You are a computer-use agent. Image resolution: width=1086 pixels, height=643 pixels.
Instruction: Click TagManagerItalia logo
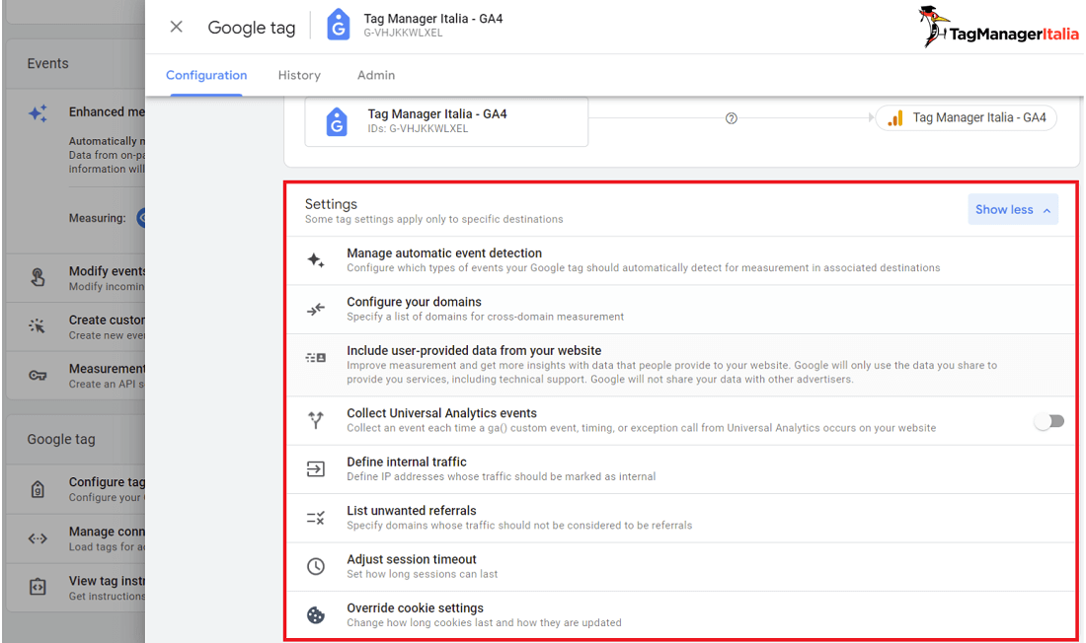[999, 27]
